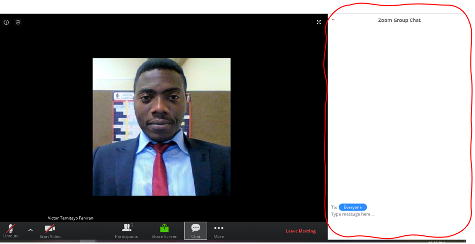Unmute the microphone

(x=10, y=230)
